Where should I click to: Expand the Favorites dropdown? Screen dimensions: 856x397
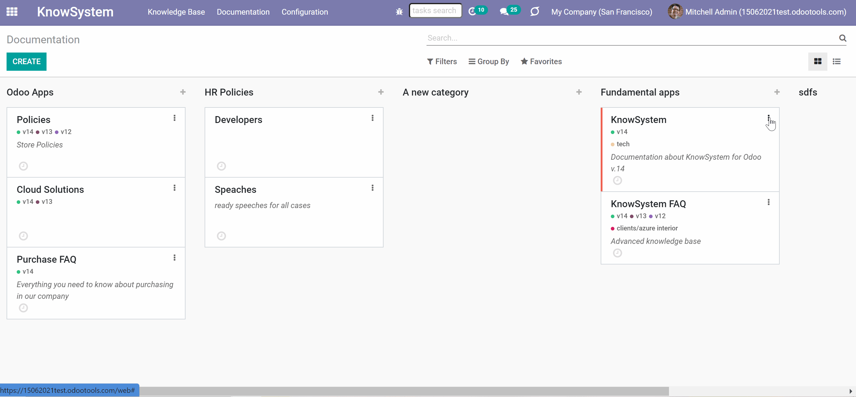pyautogui.click(x=541, y=61)
